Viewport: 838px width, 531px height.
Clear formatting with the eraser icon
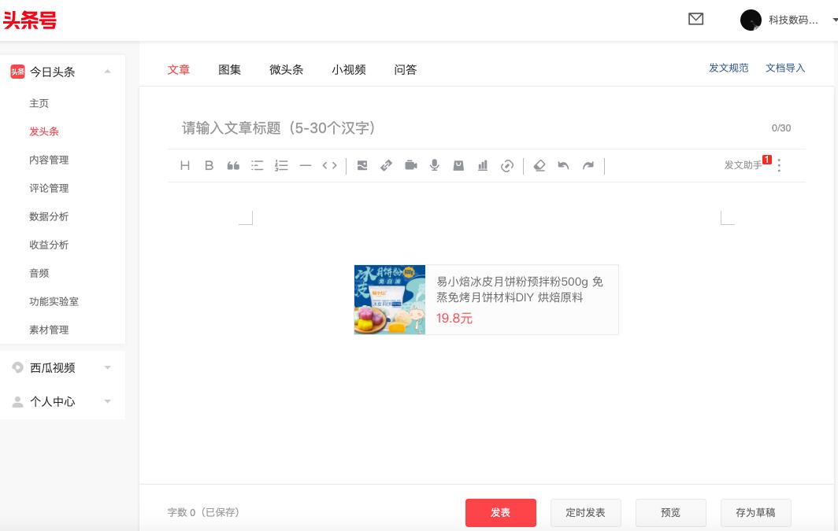click(540, 165)
